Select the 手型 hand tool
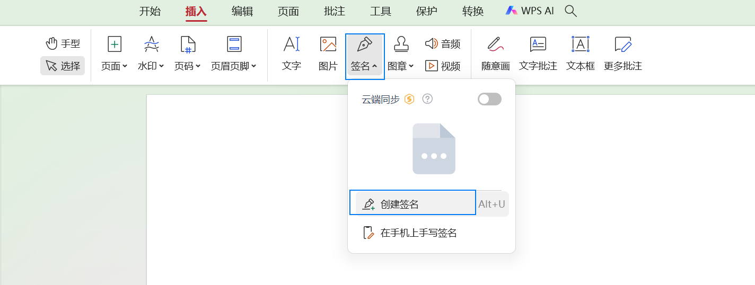This screenshot has height=285, width=755. (63, 43)
